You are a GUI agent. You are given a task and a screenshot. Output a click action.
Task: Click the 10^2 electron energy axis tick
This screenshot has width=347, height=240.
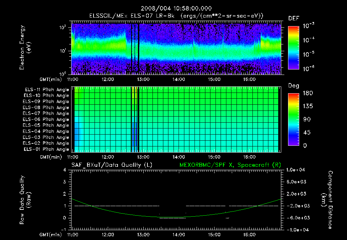[x=63, y=27]
